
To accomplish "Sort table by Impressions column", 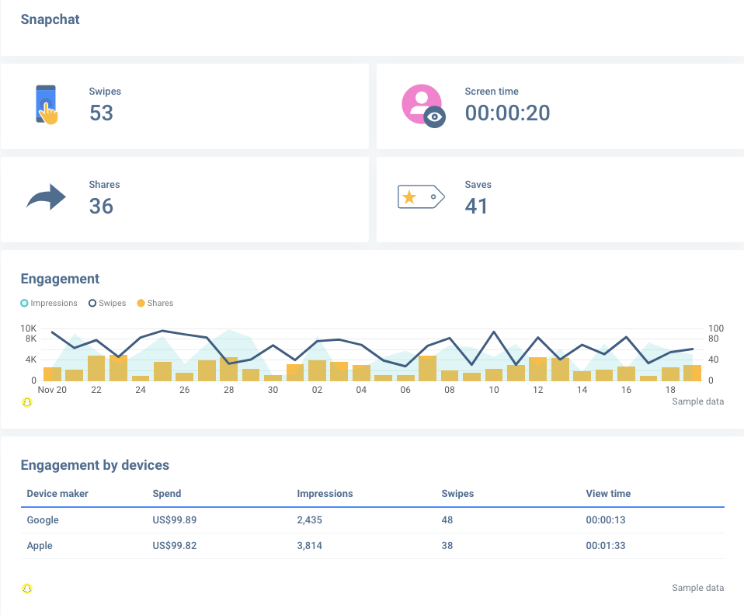I will [325, 494].
